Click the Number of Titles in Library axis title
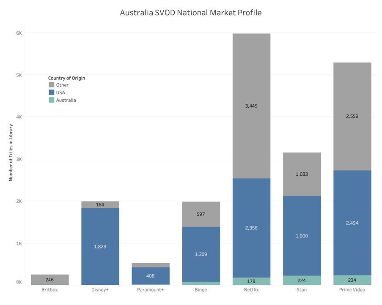The height and width of the screenshot is (305, 382). click(11, 152)
